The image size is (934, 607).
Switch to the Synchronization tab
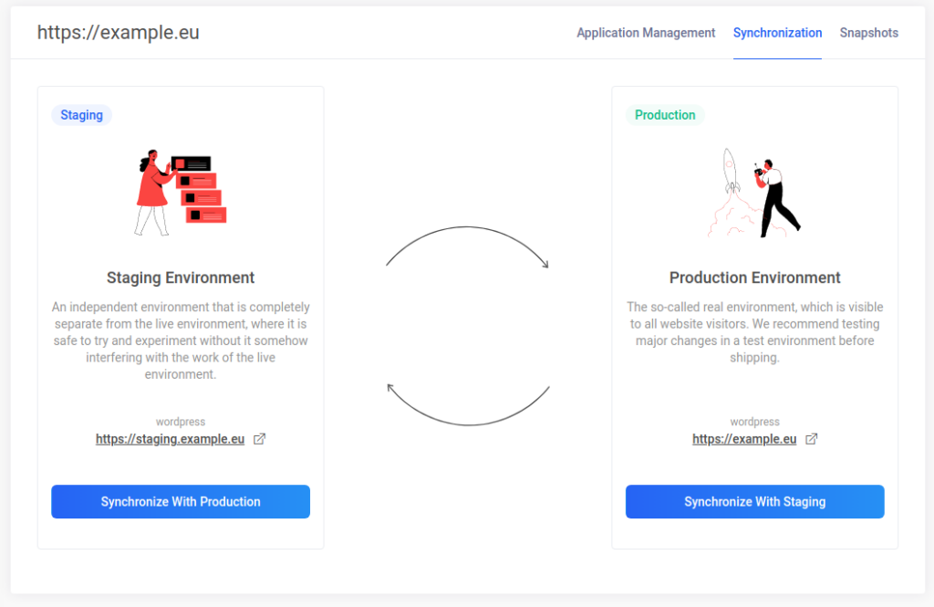pyautogui.click(x=777, y=33)
